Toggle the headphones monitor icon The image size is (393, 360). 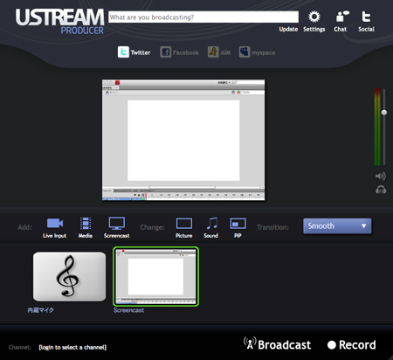(x=381, y=190)
